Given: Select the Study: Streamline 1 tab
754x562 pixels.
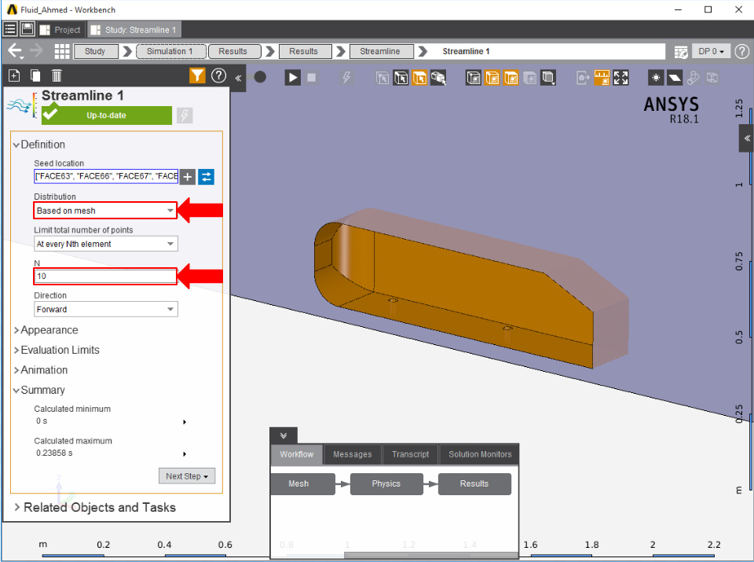Looking at the screenshot, I should (134, 30).
